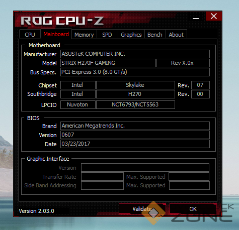The height and width of the screenshot is (230, 239).
Task: Minimize the ROG CPU-Z window
Action: [196, 19]
